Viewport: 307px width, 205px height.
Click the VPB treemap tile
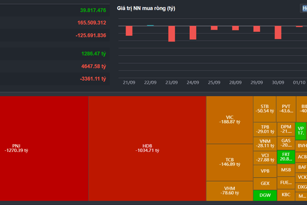[265, 171]
